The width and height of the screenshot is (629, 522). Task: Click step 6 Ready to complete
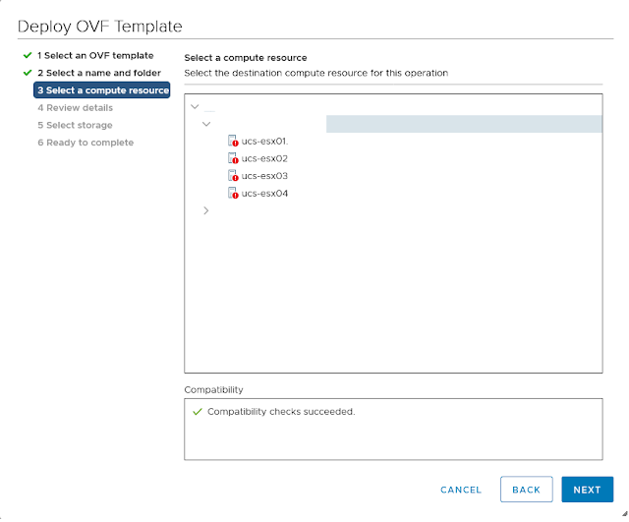pos(86,143)
